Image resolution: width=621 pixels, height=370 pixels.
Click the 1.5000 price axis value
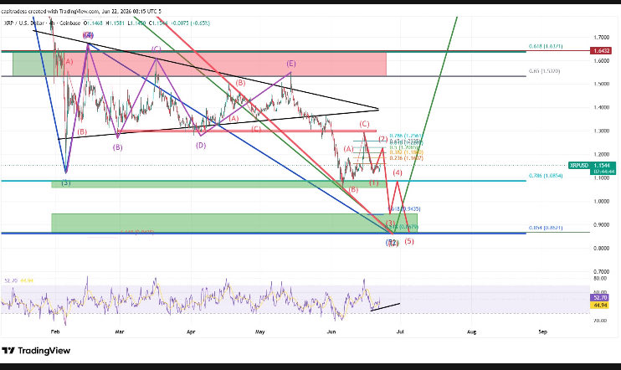(601, 84)
